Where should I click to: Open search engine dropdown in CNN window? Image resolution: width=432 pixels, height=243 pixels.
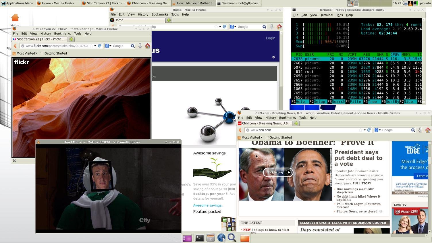[377, 130]
